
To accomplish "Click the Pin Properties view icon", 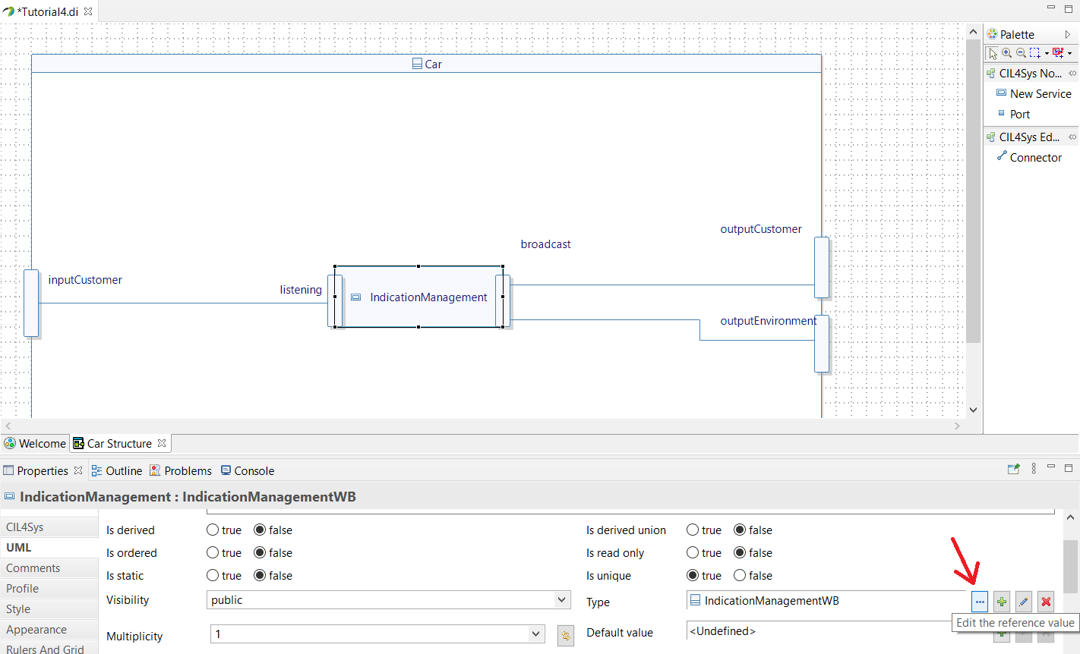I will (x=1013, y=469).
